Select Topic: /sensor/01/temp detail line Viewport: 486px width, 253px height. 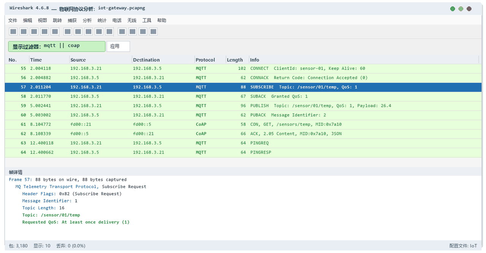coord(51,215)
